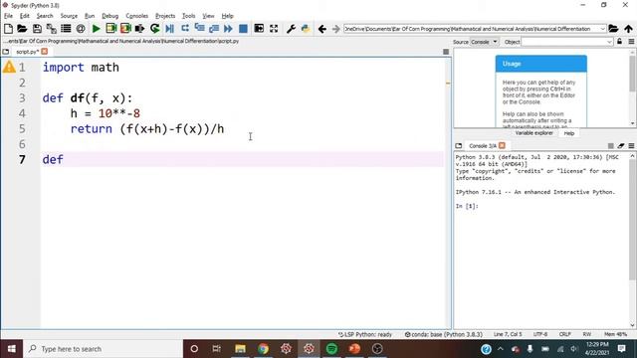Change to the parent directory
Screen dimensions: 637x358
(x=628, y=29)
